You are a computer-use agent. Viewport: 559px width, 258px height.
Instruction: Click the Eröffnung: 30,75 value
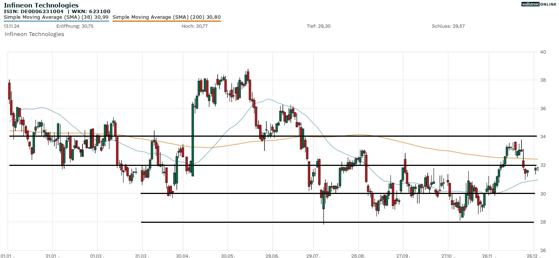pyautogui.click(x=75, y=26)
